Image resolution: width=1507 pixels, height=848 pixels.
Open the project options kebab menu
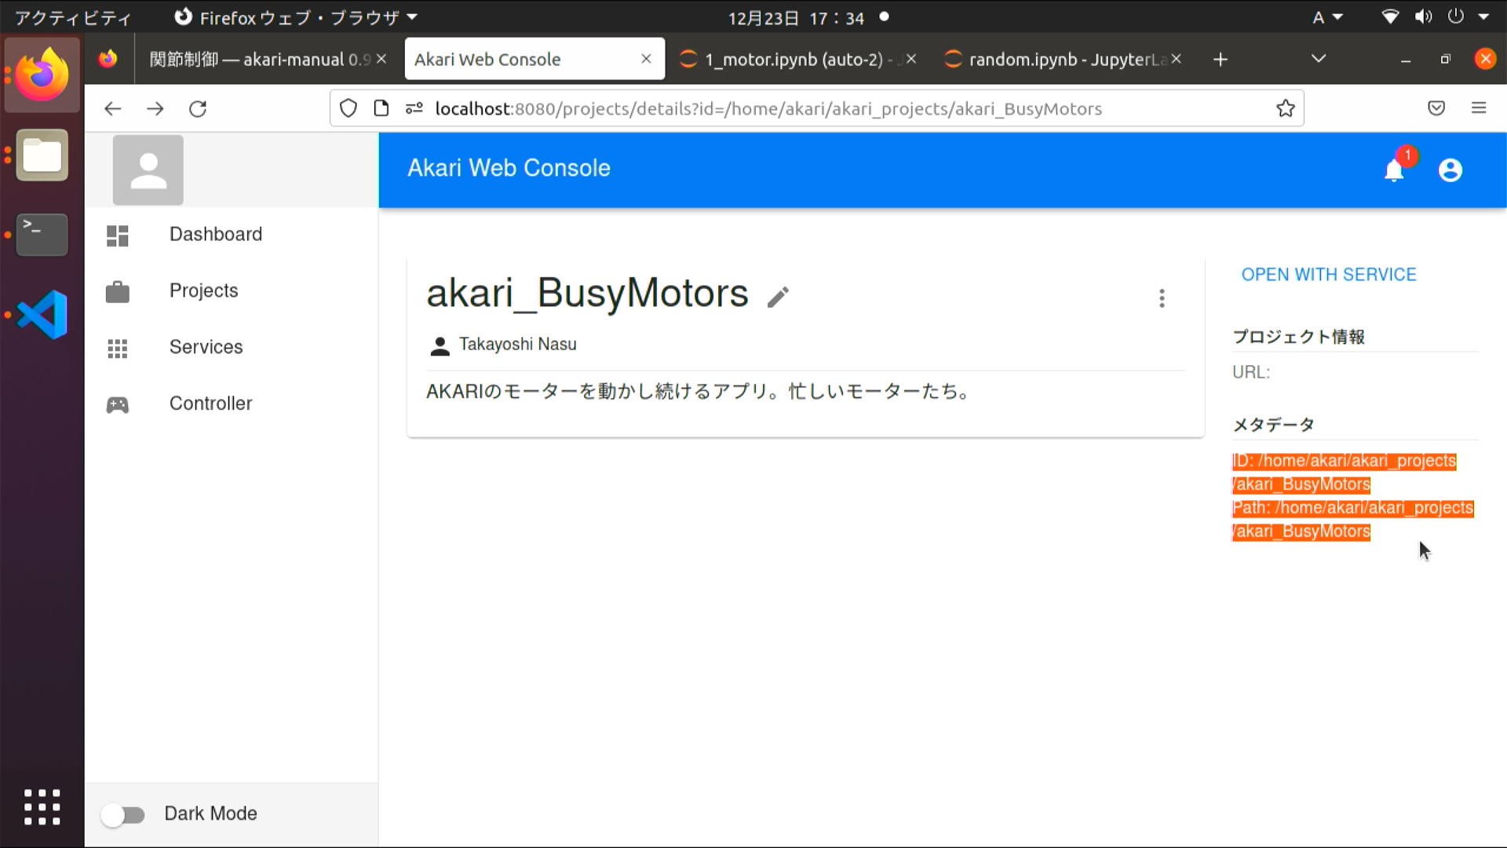pos(1162,298)
